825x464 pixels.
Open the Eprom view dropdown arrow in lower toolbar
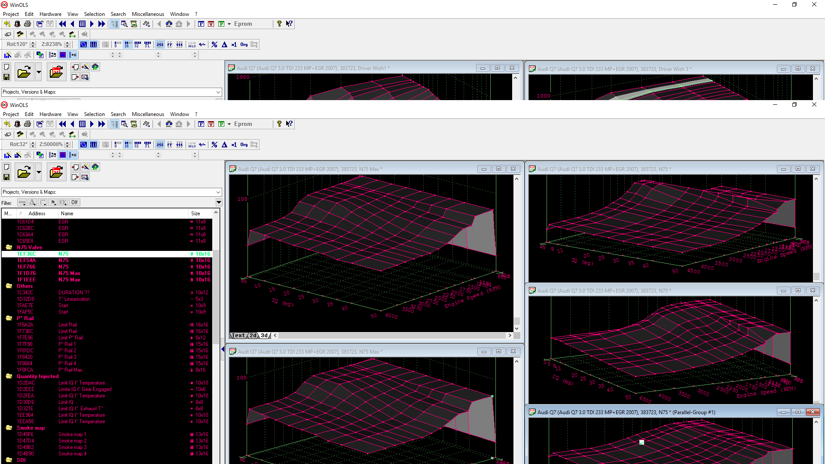229,124
